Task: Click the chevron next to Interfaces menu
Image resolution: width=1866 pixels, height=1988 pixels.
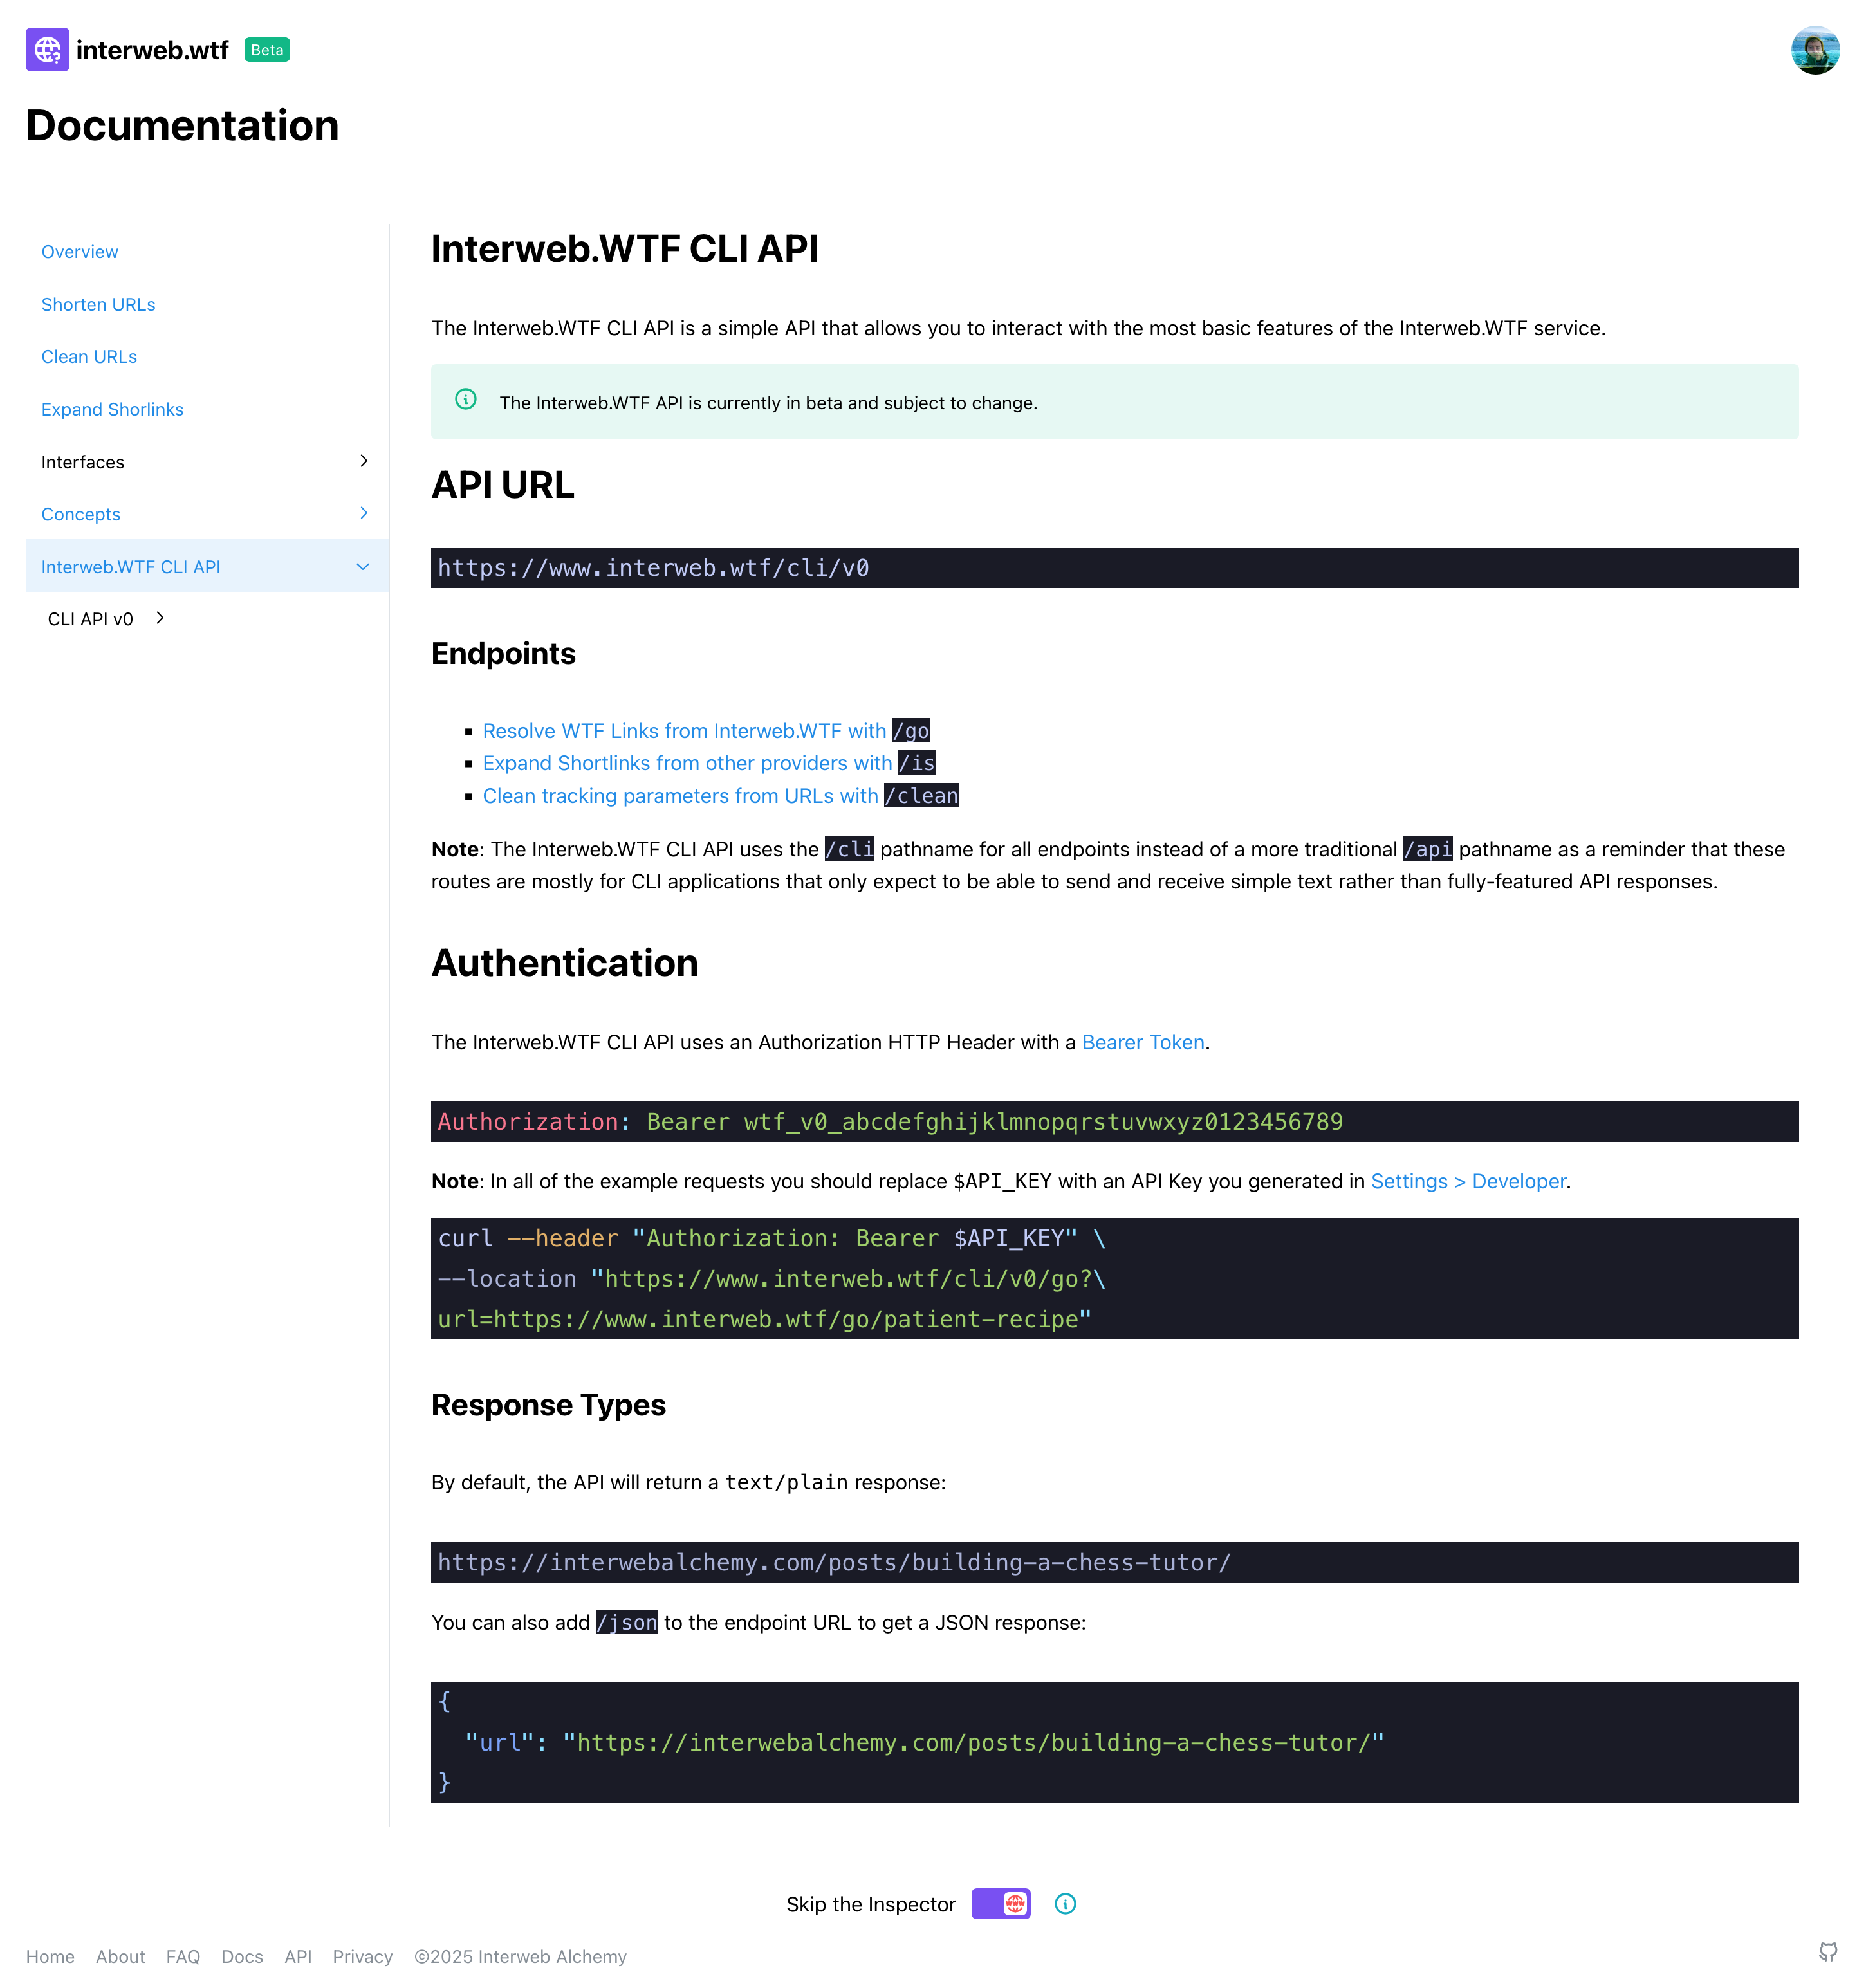Action: pyautogui.click(x=363, y=461)
